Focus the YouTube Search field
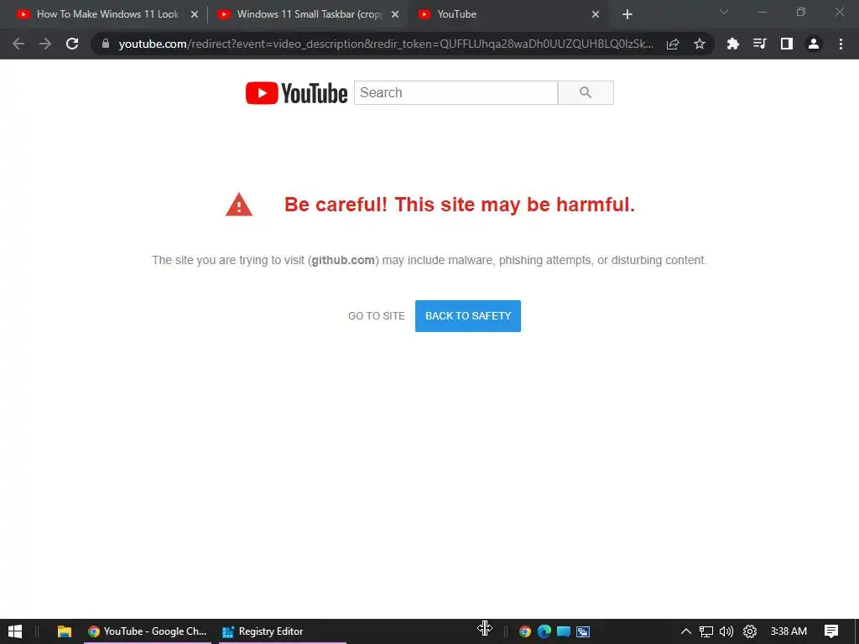Screen dimensions: 859x644 click(456, 92)
